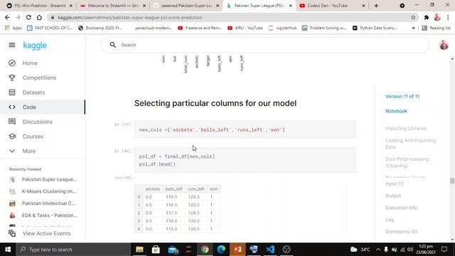Open Microsoft Edge from taskbar
Image resolution: width=455 pixels, height=256 pixels.
click(x=221, y=250)
